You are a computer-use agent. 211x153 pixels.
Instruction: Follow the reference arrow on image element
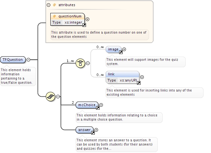pos(121,52)
